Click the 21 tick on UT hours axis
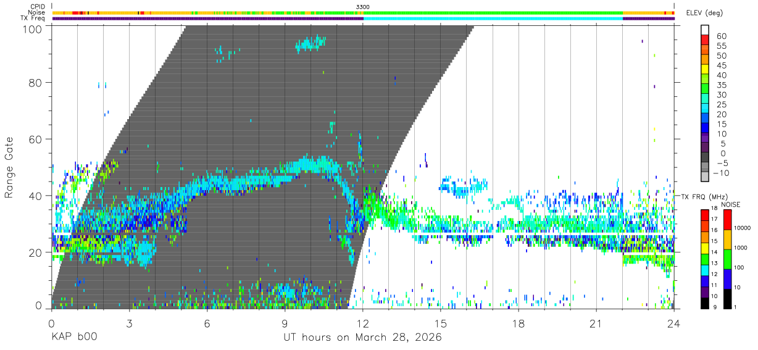 [596, 323]
